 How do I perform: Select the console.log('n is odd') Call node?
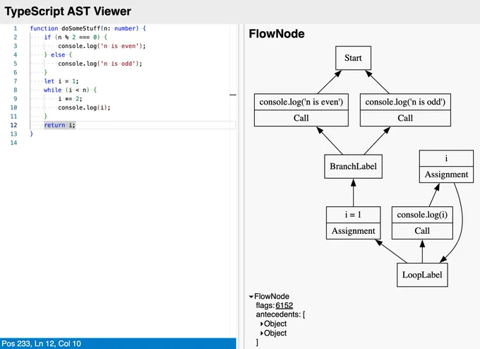tap(405, 110)
